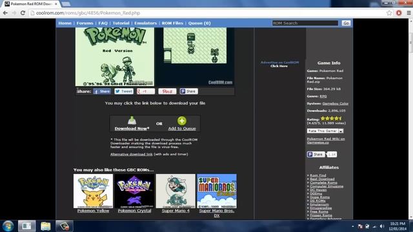Viewport: 413px width, 232px height.
Task: Click the ROM Search input field
Action: tap(305, 23)
